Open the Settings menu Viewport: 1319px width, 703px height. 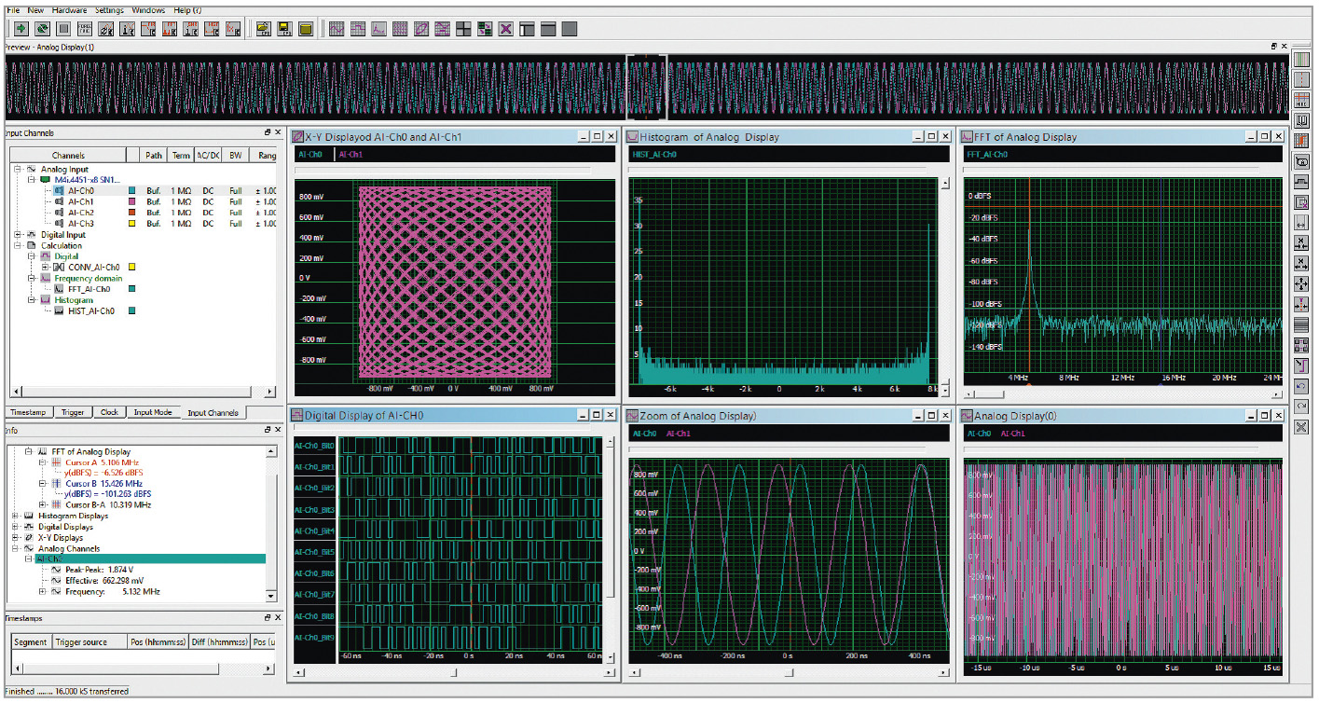point(109,10)
